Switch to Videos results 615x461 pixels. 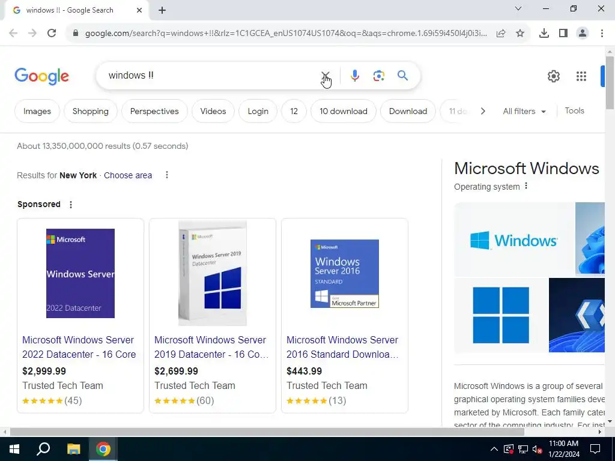213,111
